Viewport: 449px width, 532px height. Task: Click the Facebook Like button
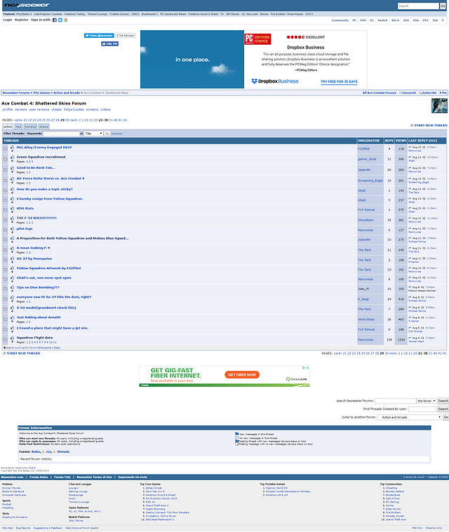pos(109,43)
